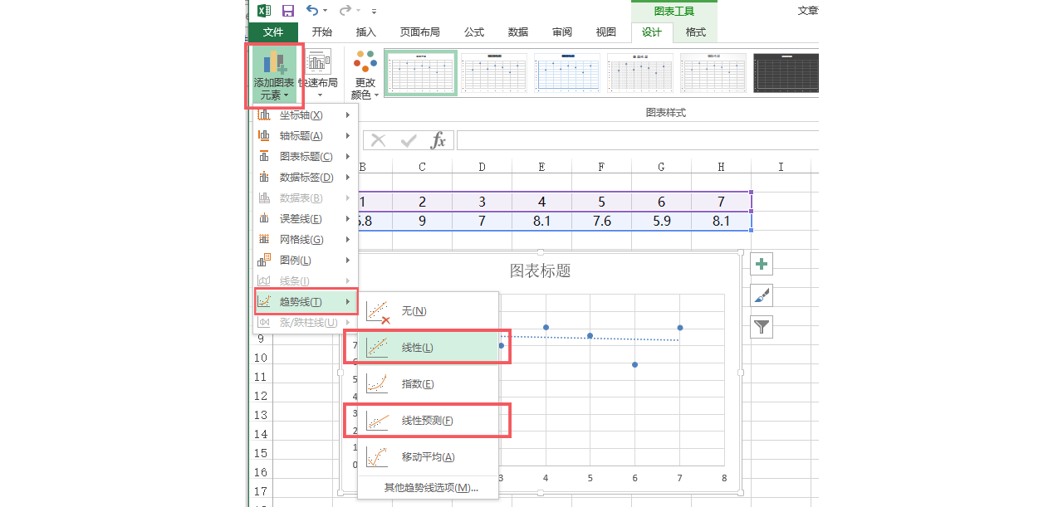
Task: Switch to the Format (格式) ribbon tab
Action: click(x=695, y=32)
